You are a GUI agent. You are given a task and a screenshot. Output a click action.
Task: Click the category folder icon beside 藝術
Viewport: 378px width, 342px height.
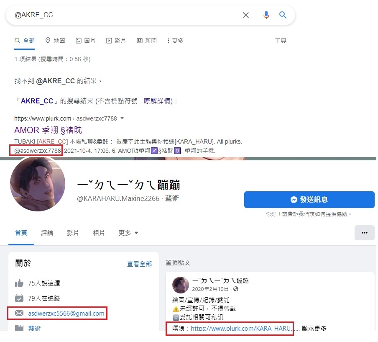(x=19, y=328)
